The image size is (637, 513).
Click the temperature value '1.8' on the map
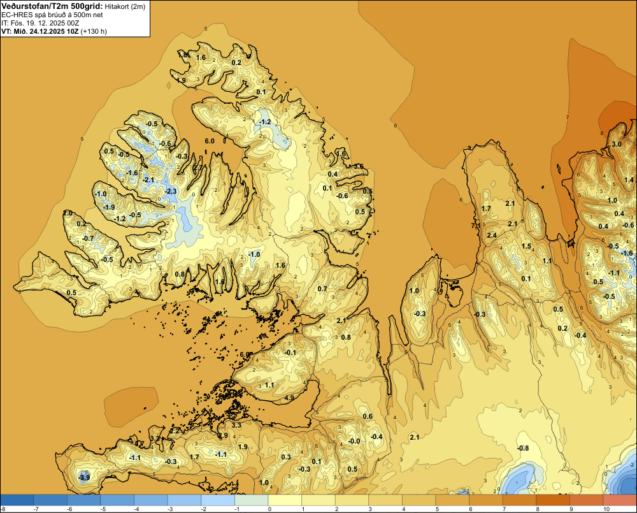[x=182, y=55]
